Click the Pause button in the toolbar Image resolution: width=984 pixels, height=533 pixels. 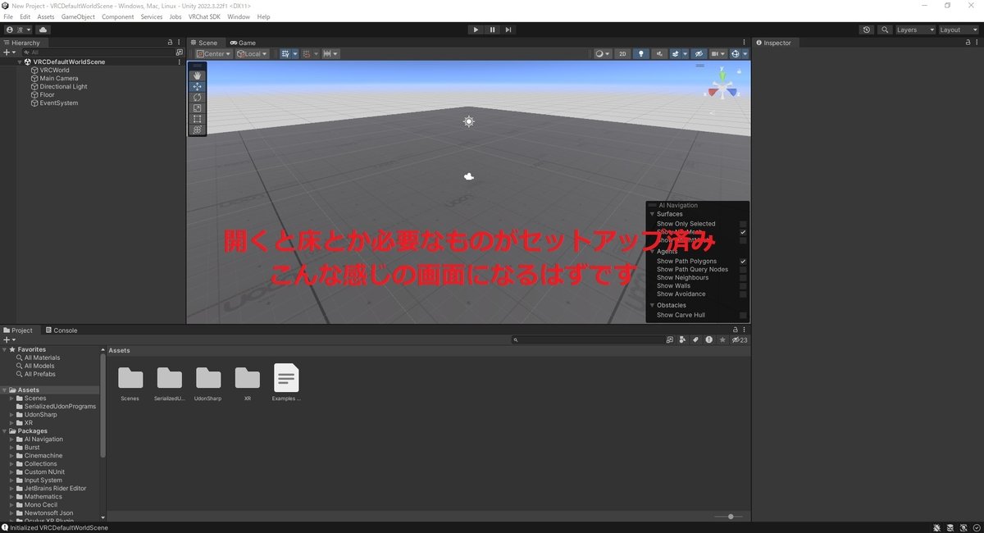click(x=492, y=30)
